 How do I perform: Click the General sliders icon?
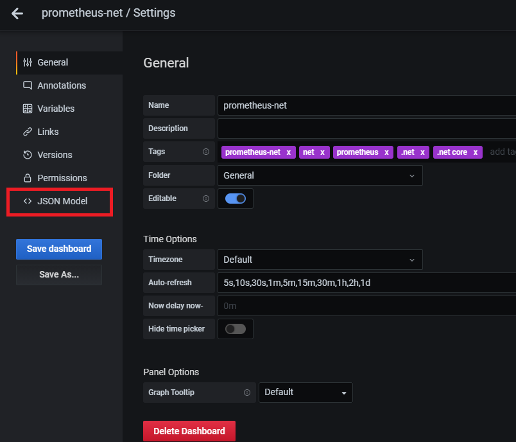(x=28, y=62)
